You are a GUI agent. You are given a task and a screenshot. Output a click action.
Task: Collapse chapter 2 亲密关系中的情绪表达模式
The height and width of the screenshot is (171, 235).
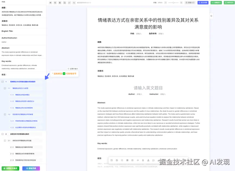(2, 134)
